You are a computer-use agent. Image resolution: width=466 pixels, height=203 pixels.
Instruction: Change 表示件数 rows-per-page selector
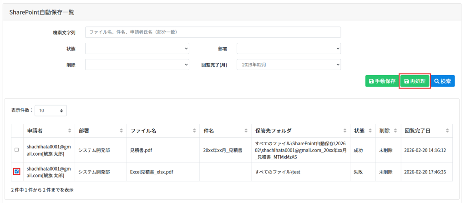pos(51,110)
